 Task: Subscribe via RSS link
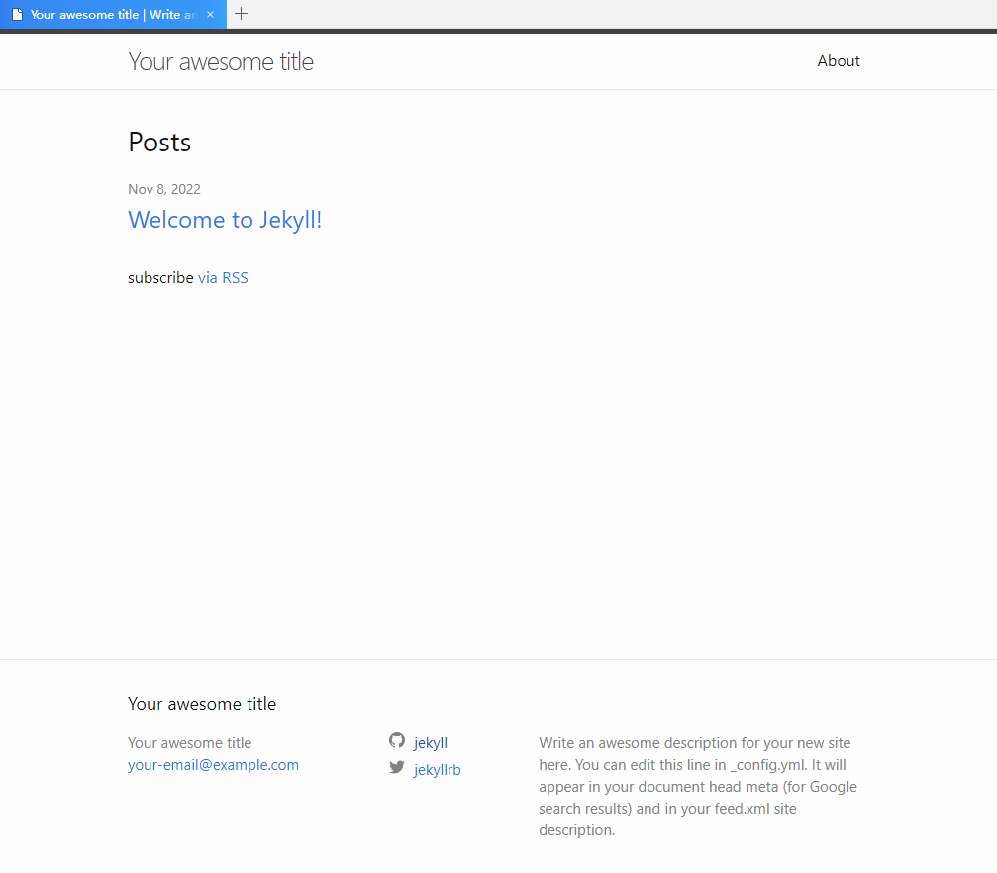[x=223, y=277]
